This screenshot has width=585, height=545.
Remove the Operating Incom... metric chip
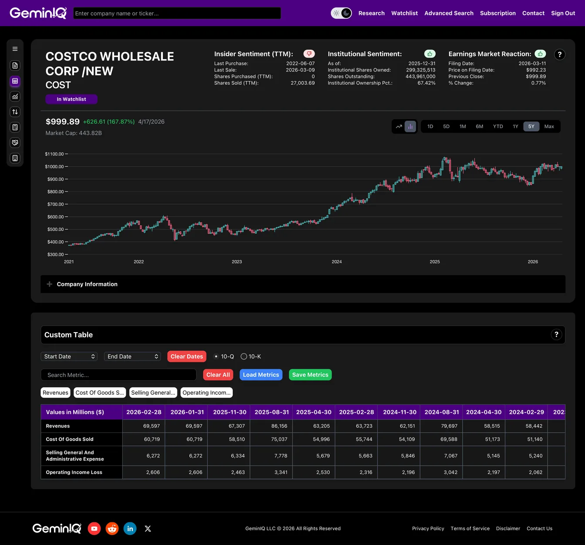coord(207,393)
